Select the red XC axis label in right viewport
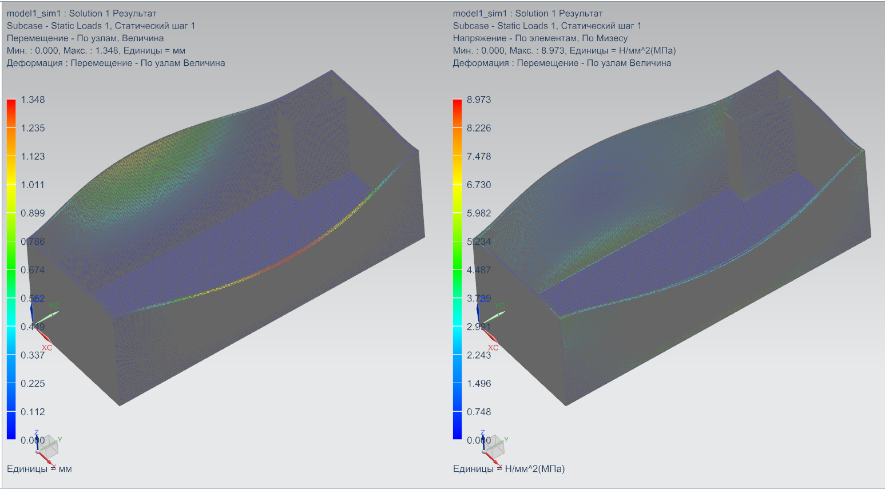This screenshot has height=489, width=885. coord(493,348)
